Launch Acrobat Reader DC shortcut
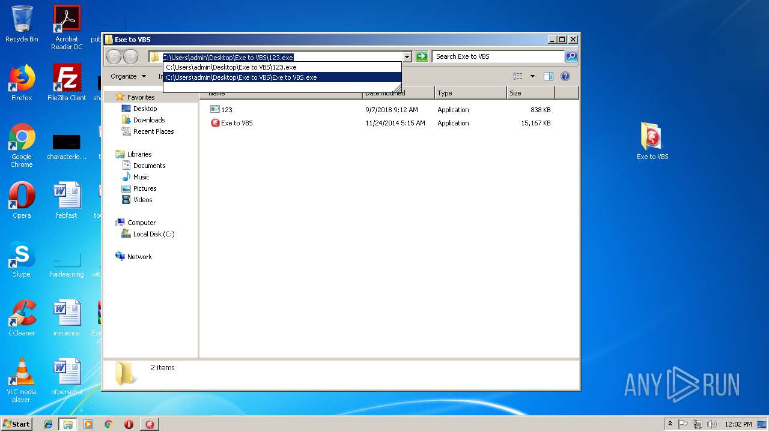The height and width of the screenshot is (432, 769). point(67,28)
